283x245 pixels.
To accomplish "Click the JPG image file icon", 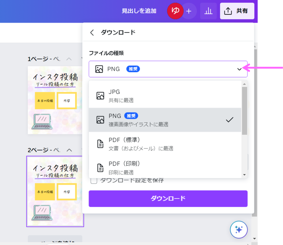I will [100, 96].
